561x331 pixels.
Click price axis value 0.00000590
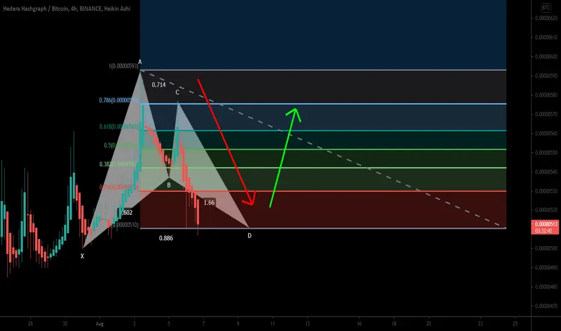click(x=547, y=76)
